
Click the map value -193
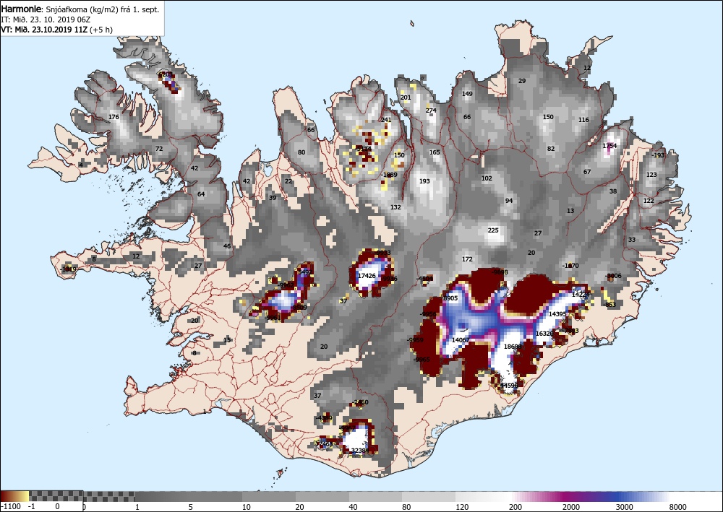coord(658,156)
